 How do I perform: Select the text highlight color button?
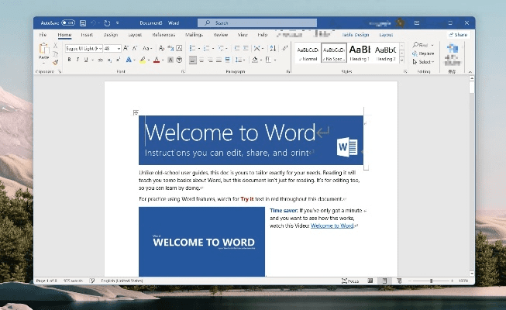tap(142, 60)
